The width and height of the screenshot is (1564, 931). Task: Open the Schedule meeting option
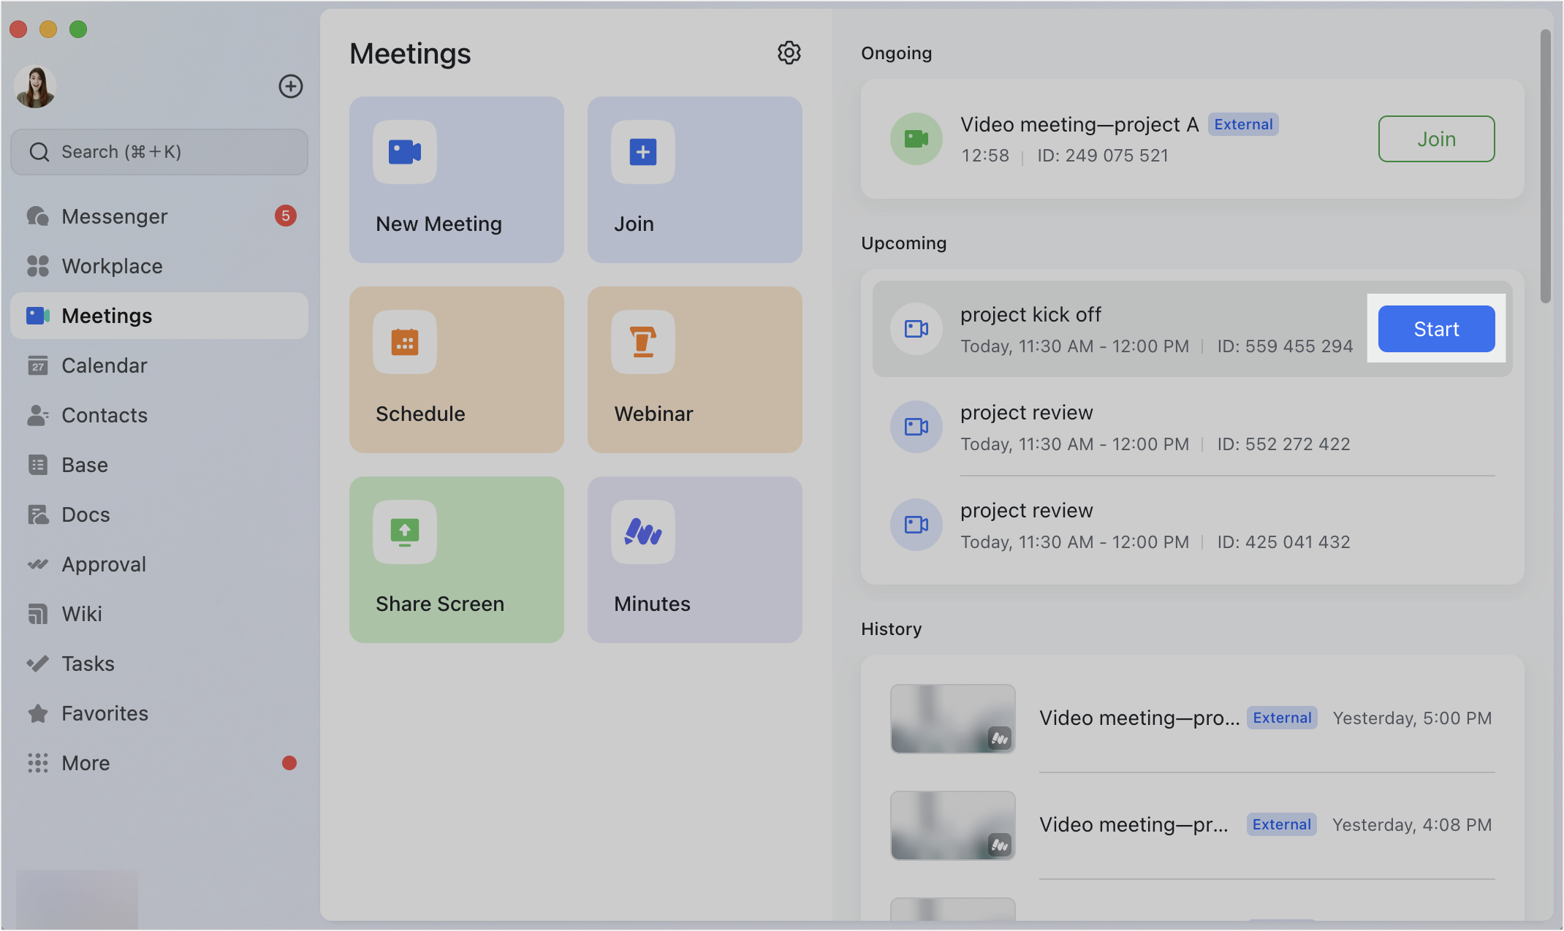tap(456, 369)
